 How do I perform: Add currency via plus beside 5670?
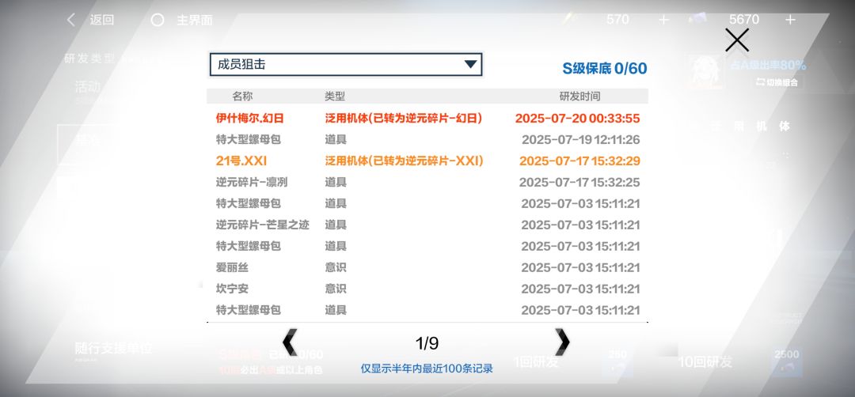coord(789,20)
